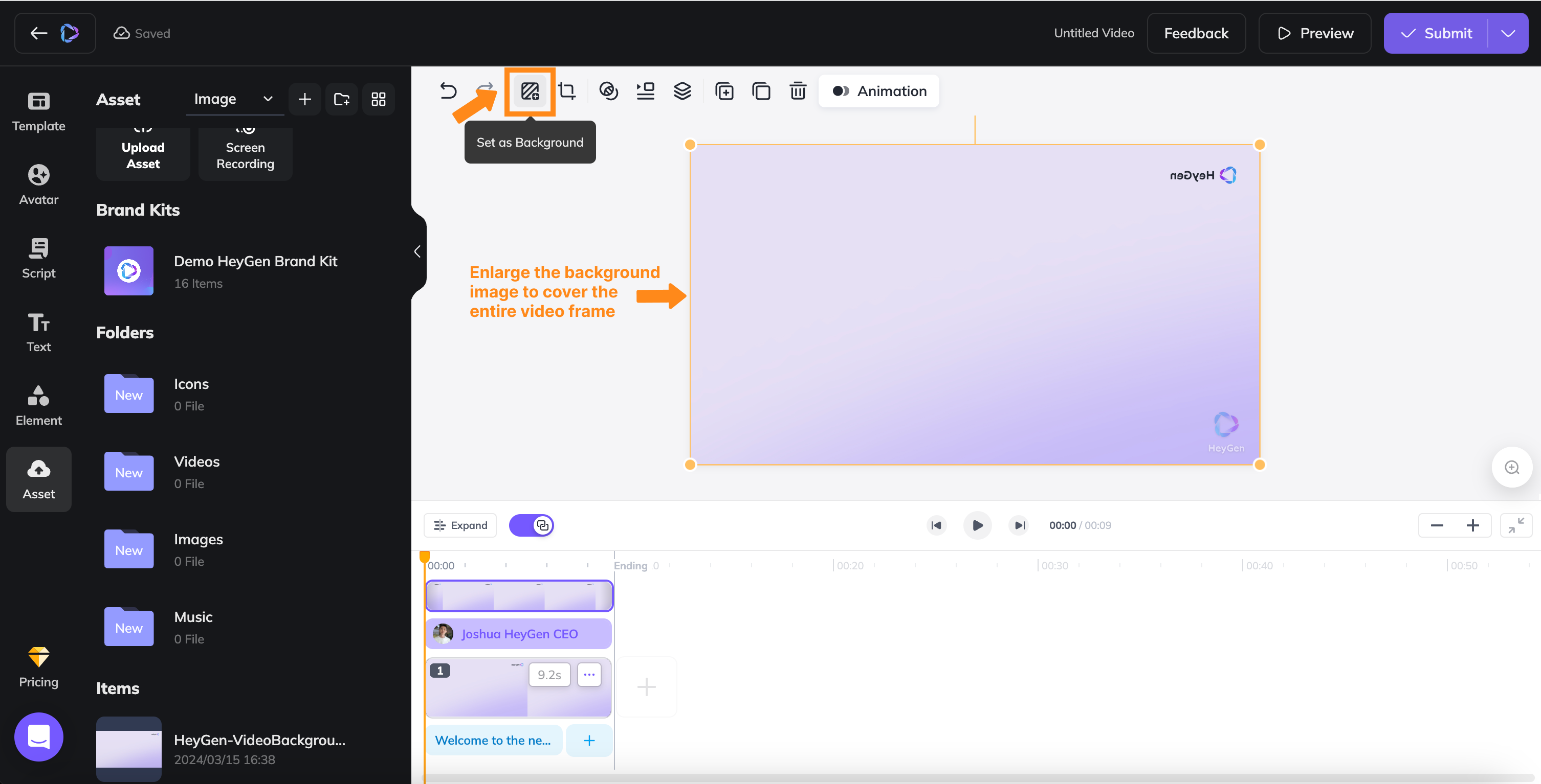This screenshot has height=784, width=1541.
Task: Click the Flip/Mirror tool icon
Action: click(x=607, y=90)
